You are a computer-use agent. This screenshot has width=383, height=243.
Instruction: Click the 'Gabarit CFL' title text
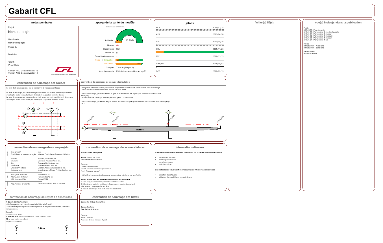(x=32, y=11)
